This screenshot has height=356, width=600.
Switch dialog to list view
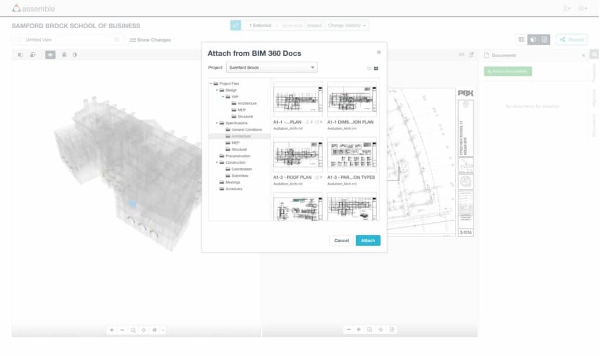pos(369,69)
